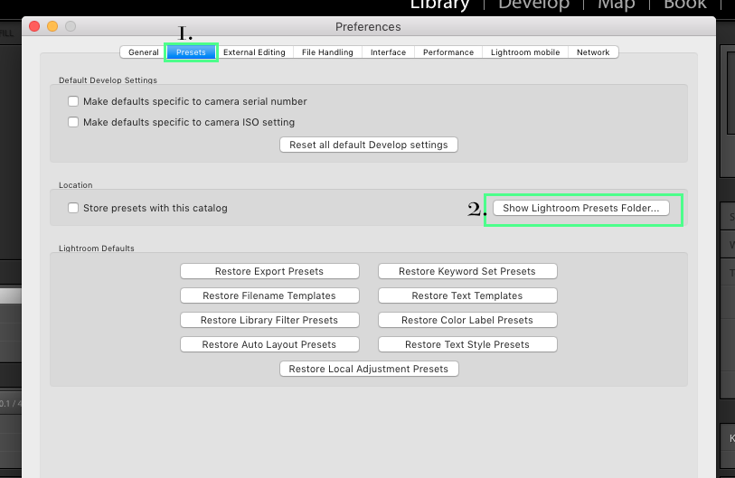The width and height of the screenshot is (735, 478).
Task: Check Store presets with this catalog
Action: pos(73,208)
